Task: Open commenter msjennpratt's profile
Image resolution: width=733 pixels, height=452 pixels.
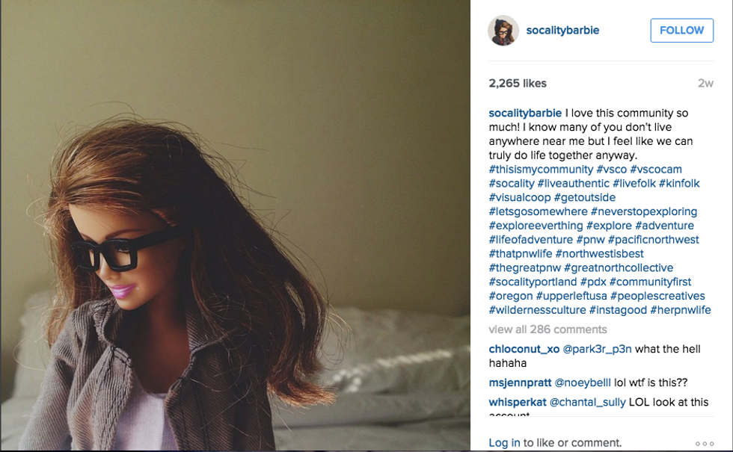Action: (520, 383)
